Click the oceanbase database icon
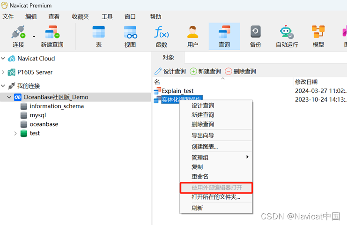The image size is (347, 225). 24,125
